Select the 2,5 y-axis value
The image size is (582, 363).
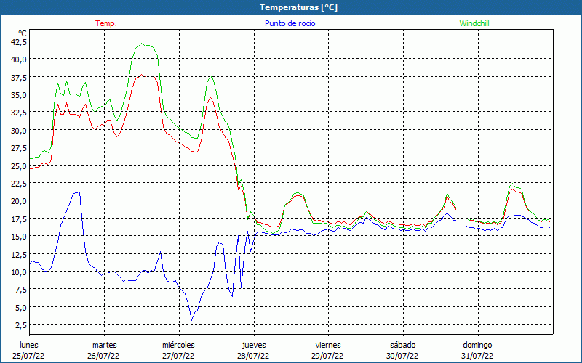20,325
